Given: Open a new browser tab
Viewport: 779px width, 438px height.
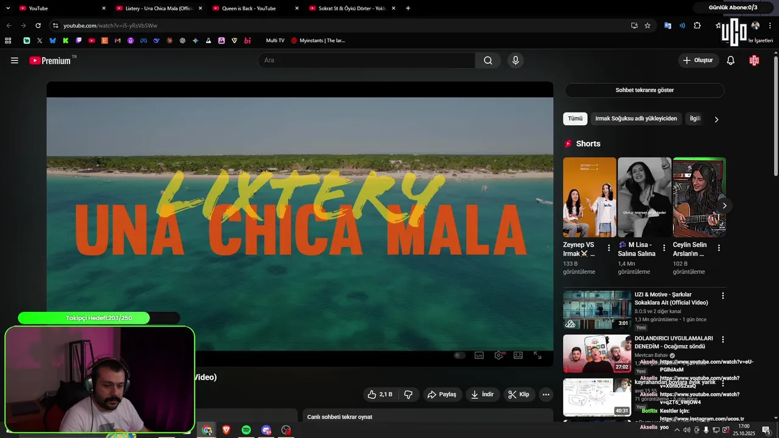Looking at the screenshot, I should [408, 8].
